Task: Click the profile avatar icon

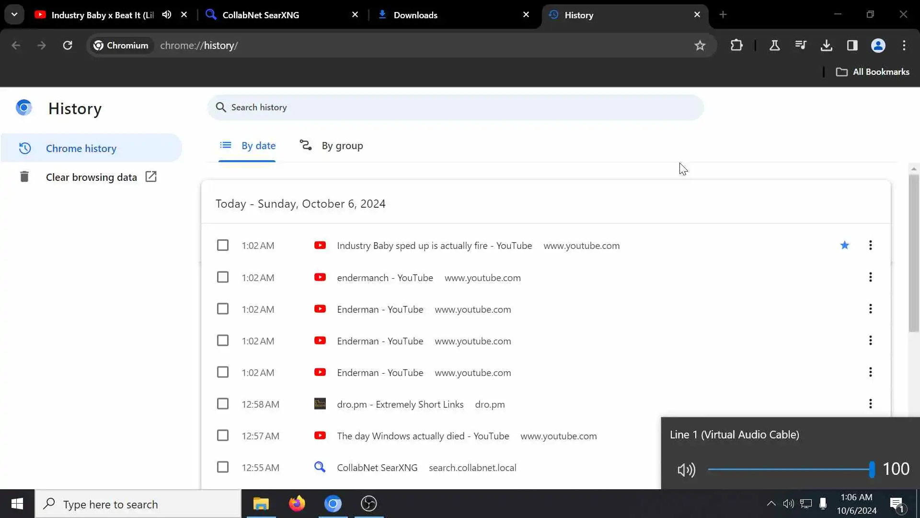Action: (x=878, y=46)
